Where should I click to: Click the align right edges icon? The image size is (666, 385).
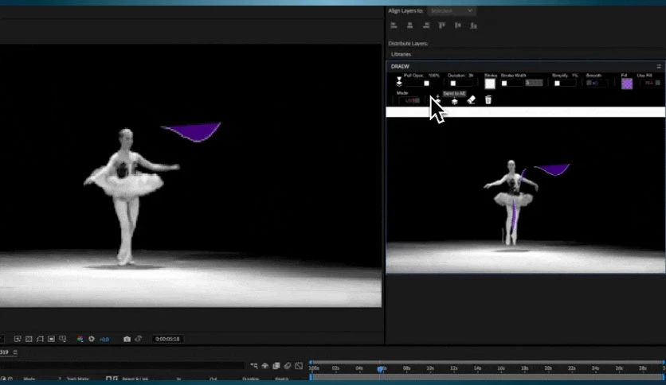click(426, 26)
